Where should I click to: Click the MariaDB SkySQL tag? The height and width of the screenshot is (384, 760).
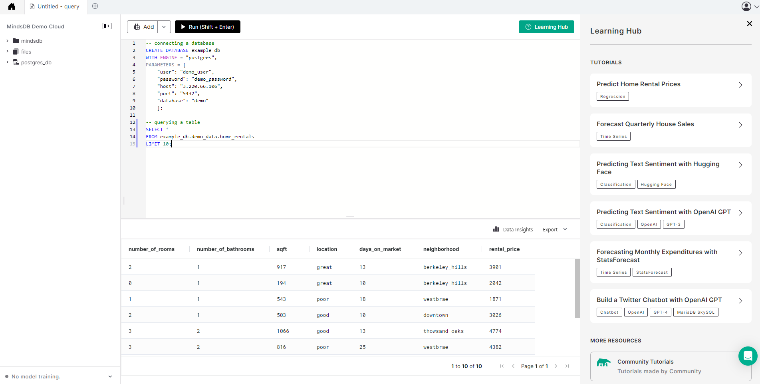click(x=696, y=312)
